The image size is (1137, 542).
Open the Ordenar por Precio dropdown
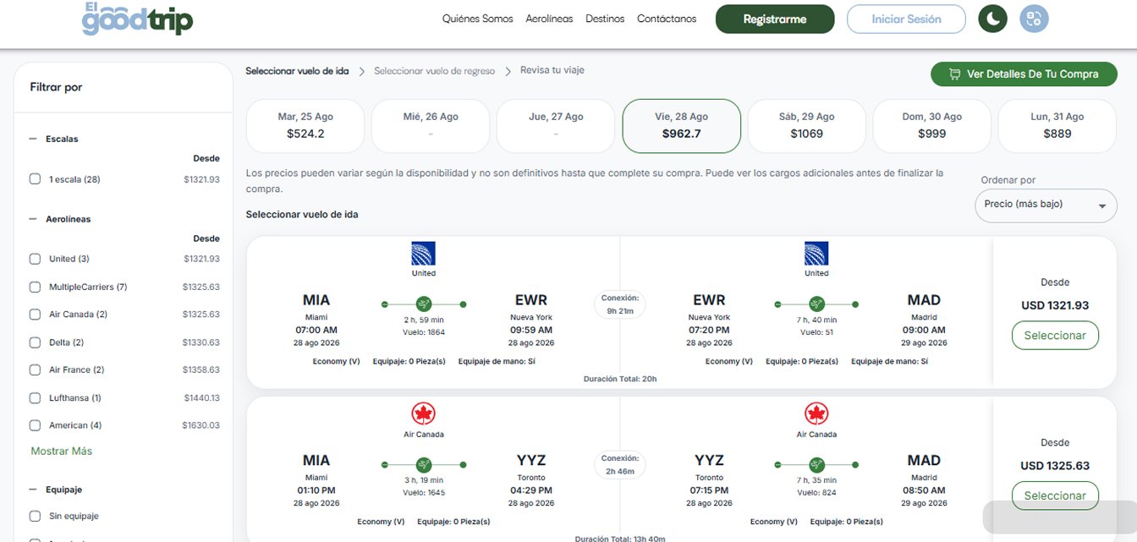[1046, 205]
